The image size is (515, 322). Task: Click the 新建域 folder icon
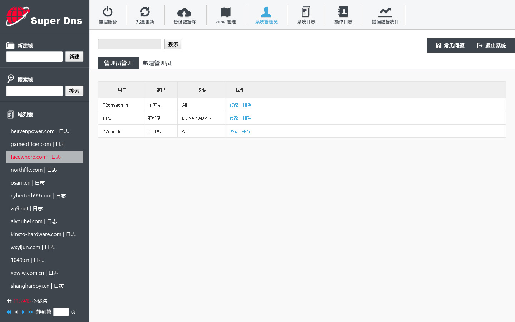click(x=10, y=45)
